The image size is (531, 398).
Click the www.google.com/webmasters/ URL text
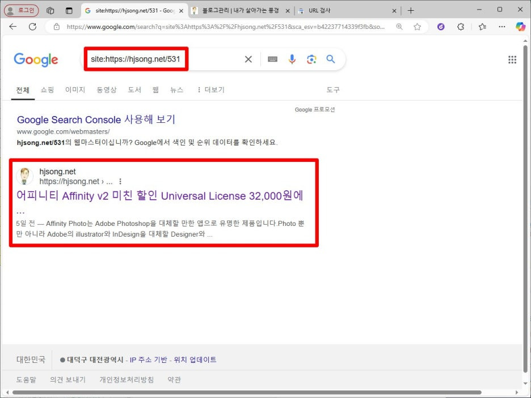[x=64, y=131]
